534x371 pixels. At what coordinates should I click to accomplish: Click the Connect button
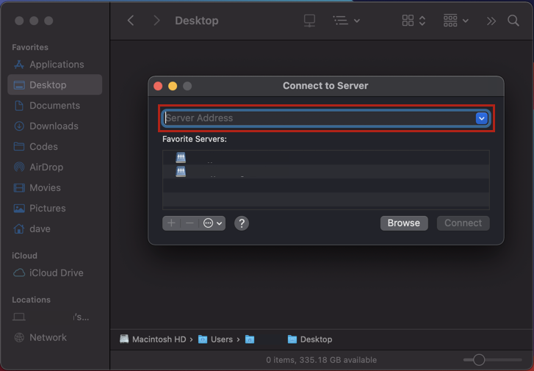[x=463, y=223]
